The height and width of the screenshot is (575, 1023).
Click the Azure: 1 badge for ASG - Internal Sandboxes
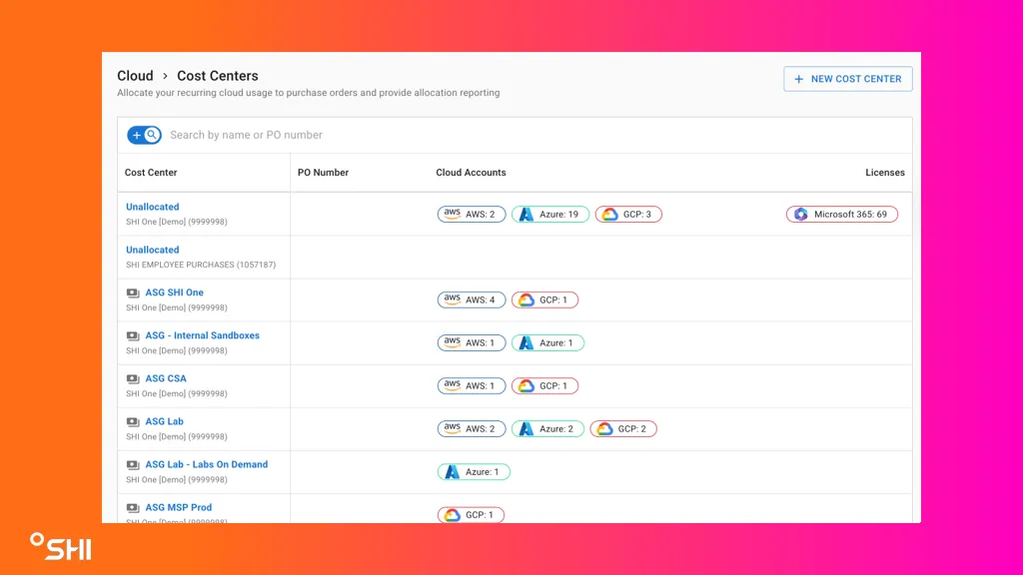click(547, 343)
